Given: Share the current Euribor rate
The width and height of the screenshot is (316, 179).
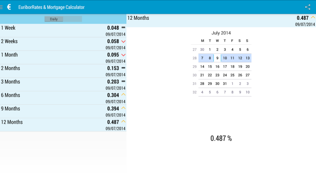Looking at the screenshot, I should pos(308,7).
